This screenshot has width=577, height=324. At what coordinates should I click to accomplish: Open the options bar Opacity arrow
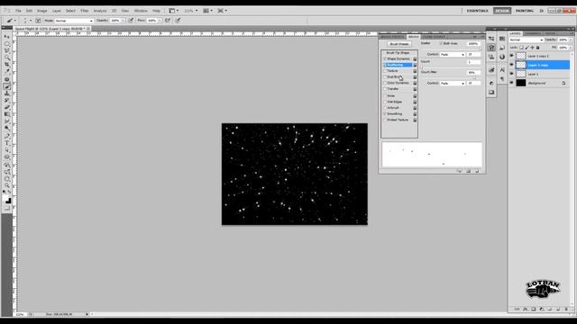coord(124,21)
